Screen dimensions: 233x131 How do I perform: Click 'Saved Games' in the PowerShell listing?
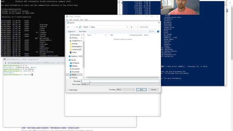169,39
